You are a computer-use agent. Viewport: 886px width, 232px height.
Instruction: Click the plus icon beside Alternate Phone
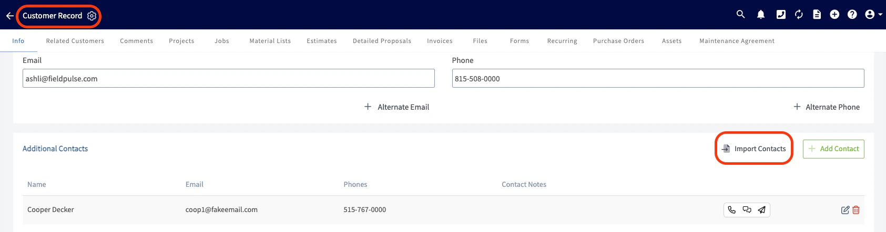[x=797, y=107]
